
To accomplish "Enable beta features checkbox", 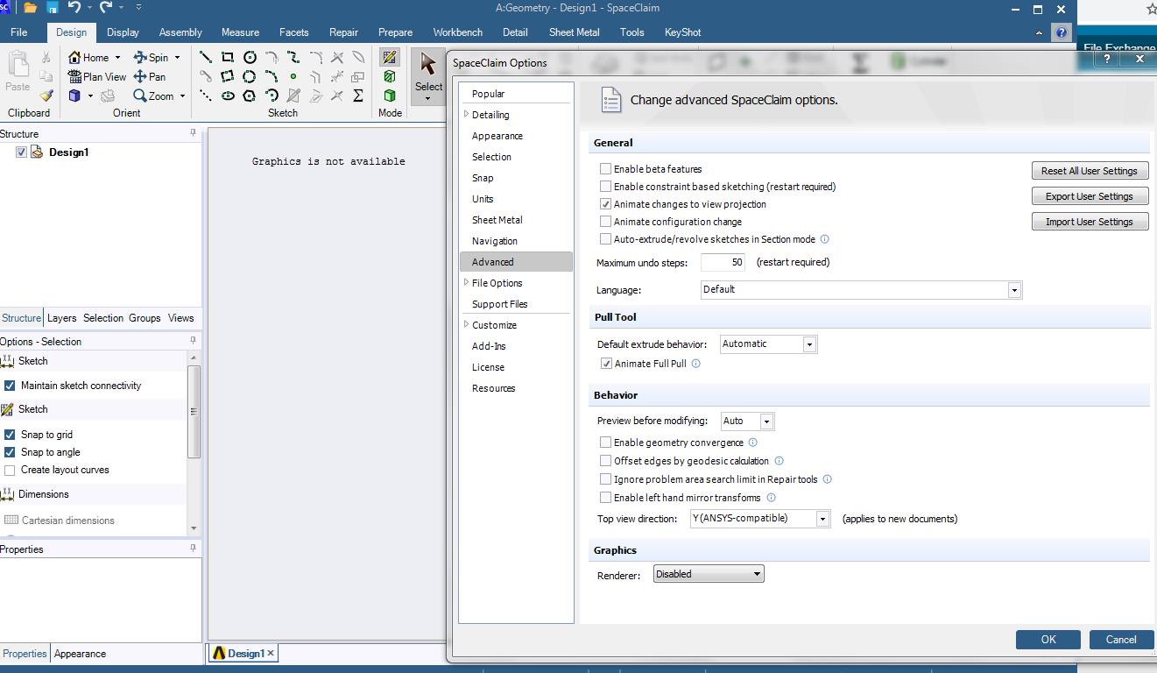I will point(605,169).
